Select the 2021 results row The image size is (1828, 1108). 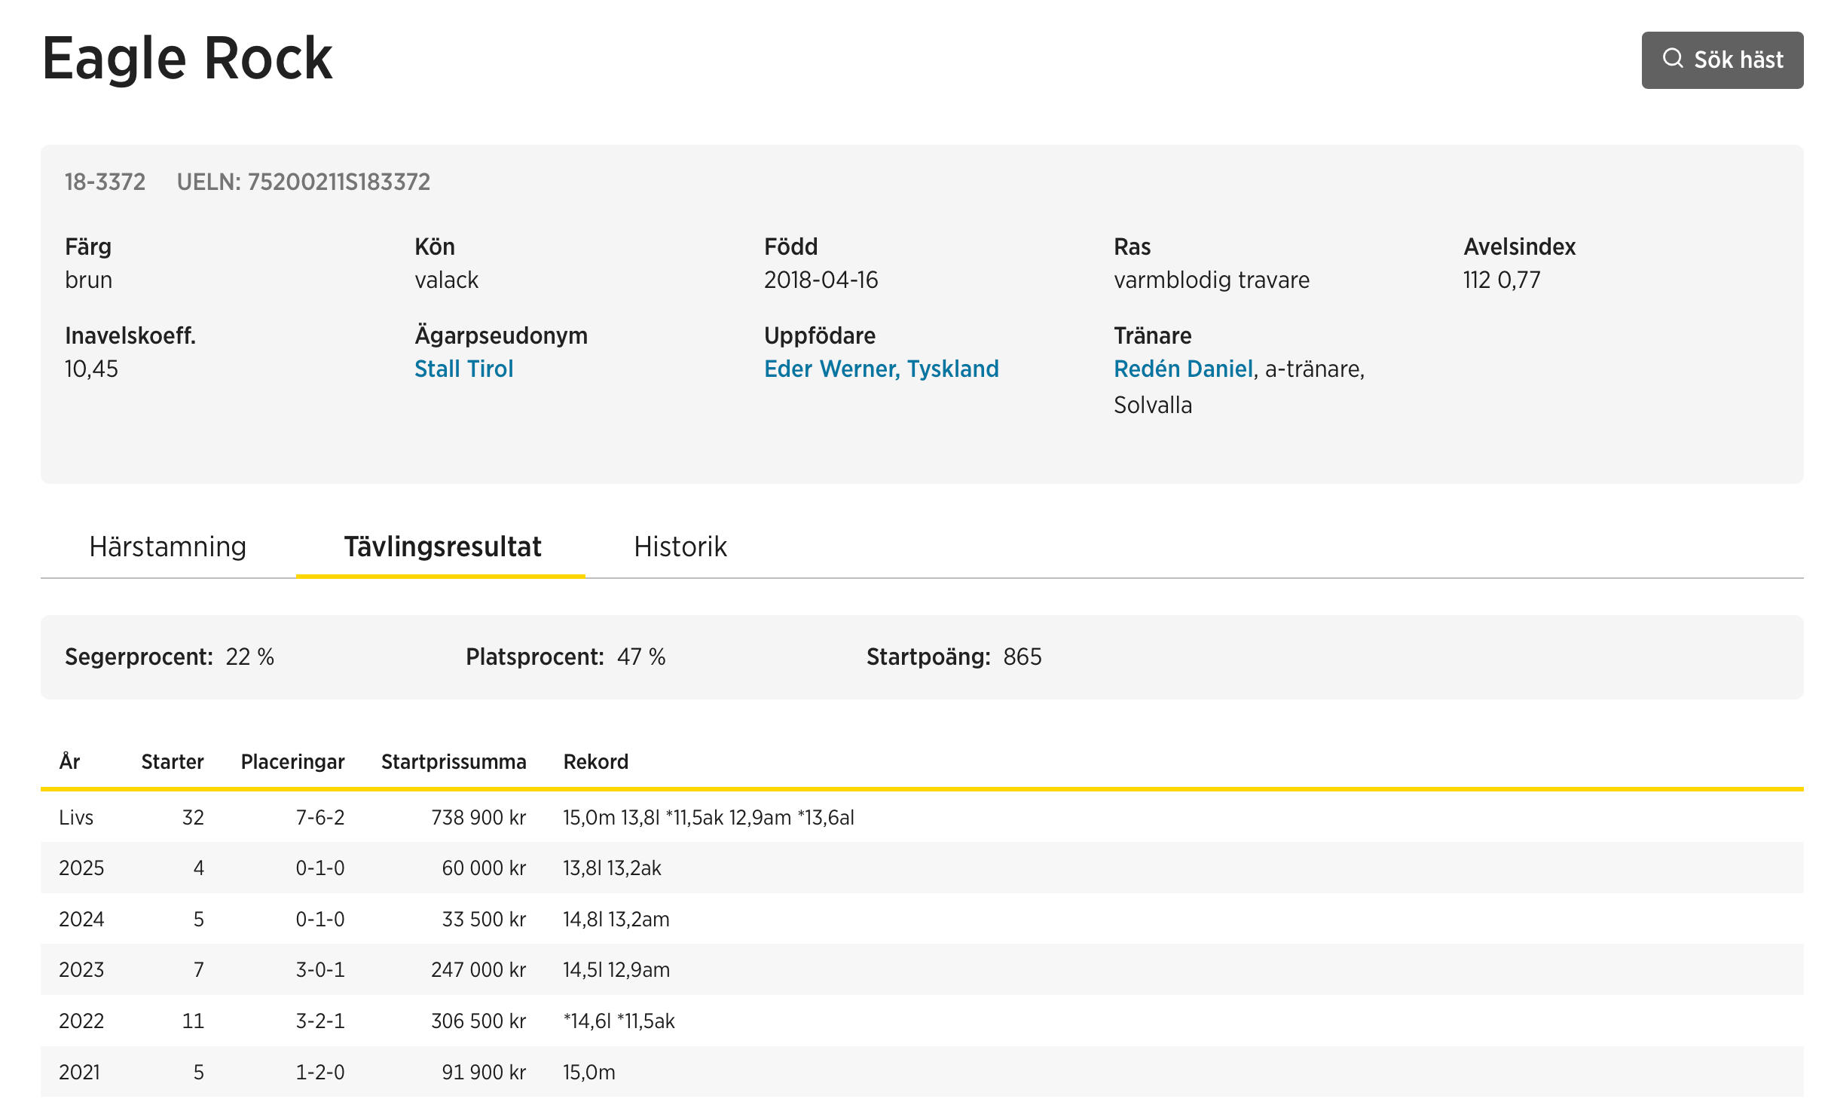(80, 1072)
